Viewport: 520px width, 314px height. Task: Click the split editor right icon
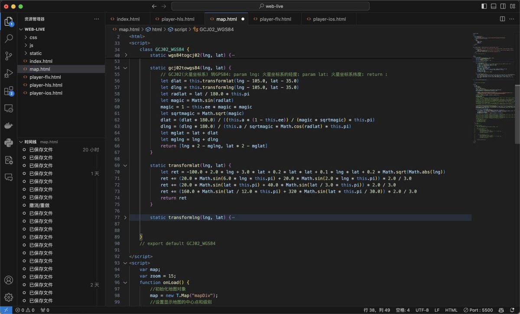point(502,19)
